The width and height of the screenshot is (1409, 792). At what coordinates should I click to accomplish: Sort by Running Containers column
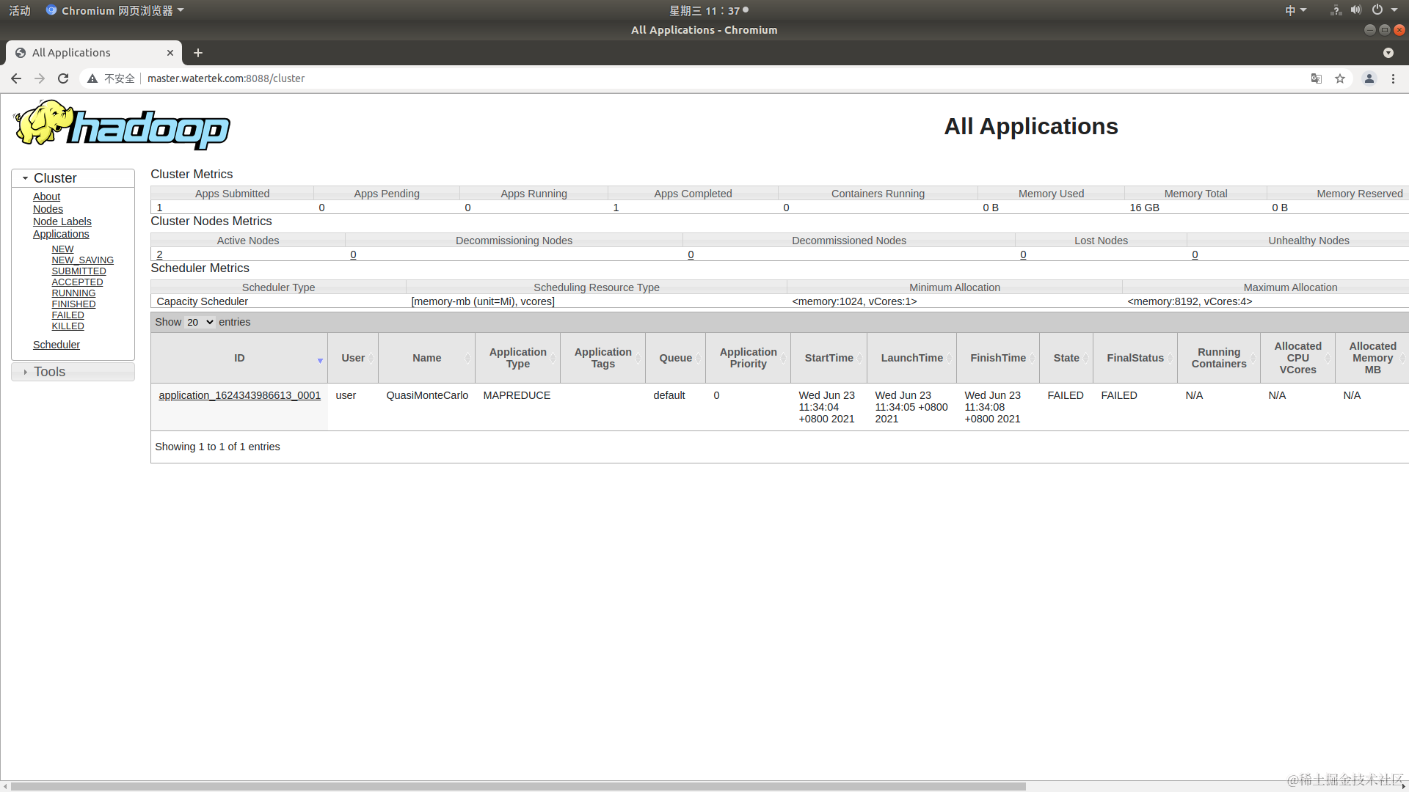[x=1219, y=358]
